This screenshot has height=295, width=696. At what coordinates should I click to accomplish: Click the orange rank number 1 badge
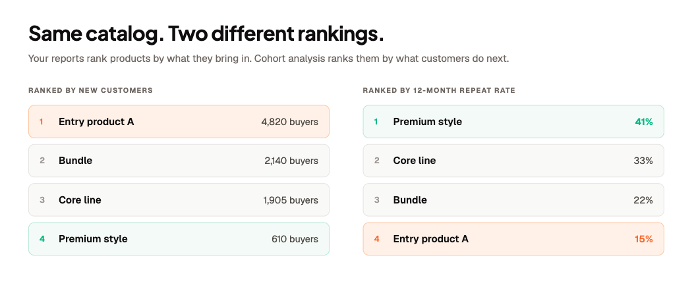(42, 122)
